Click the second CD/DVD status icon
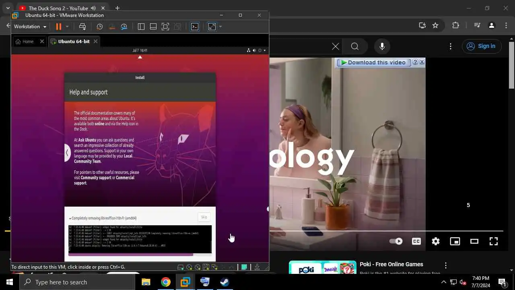 coord(198,267)
